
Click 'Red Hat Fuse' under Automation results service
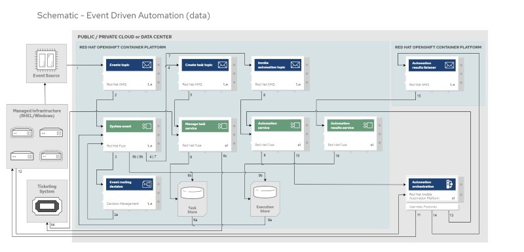pos(337,145)
